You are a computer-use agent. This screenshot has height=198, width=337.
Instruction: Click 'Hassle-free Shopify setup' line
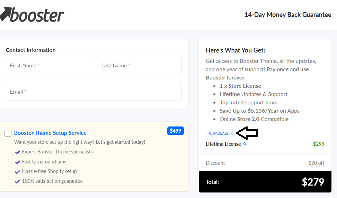pyautogui.click(x=50, y=171)
